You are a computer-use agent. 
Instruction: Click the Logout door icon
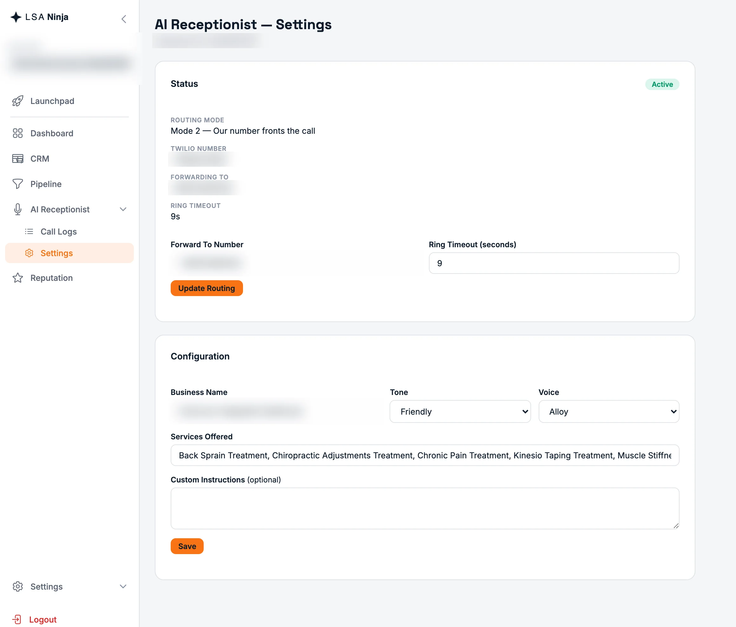(x=17, y=619)
